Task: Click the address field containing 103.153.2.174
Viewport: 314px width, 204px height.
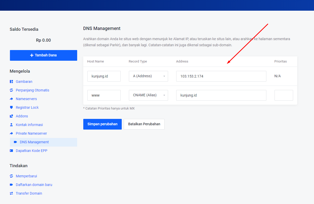Action: [221, 76]
